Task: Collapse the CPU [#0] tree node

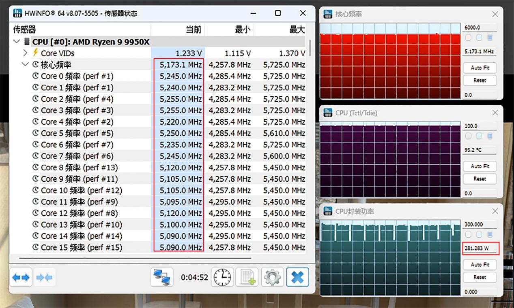Action: [16, 42]
